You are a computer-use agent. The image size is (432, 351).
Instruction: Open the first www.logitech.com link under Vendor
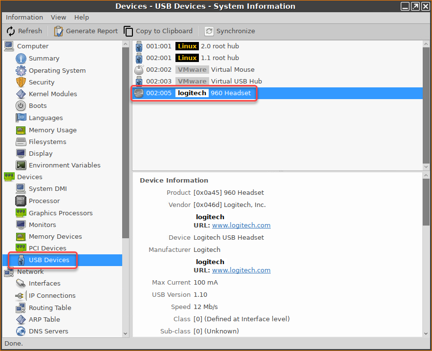tap(241, 226)
